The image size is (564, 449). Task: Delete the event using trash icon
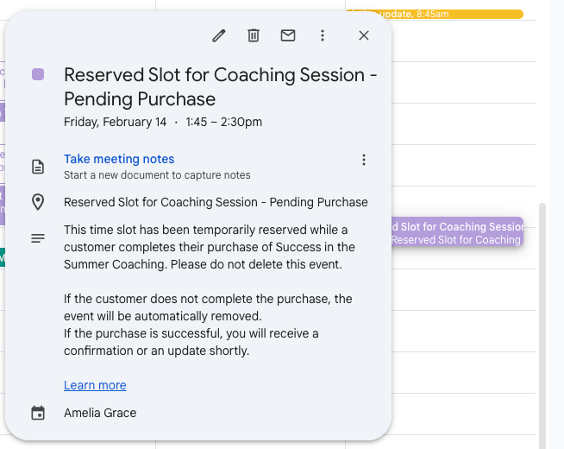254,35
